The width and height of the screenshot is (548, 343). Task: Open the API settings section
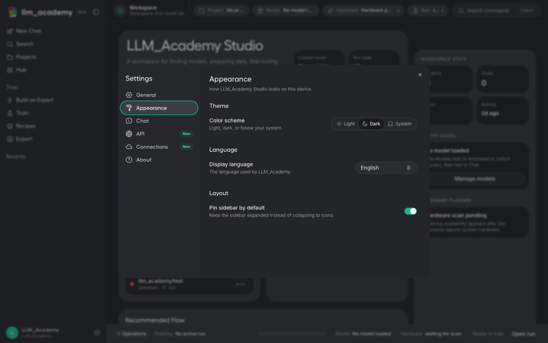[159, 134]
